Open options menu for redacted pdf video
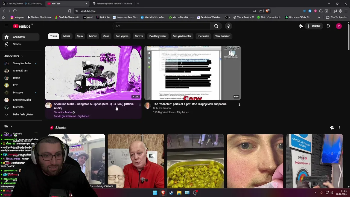Image resolution: width=350 pixels, height=197 pixels. 239,104
